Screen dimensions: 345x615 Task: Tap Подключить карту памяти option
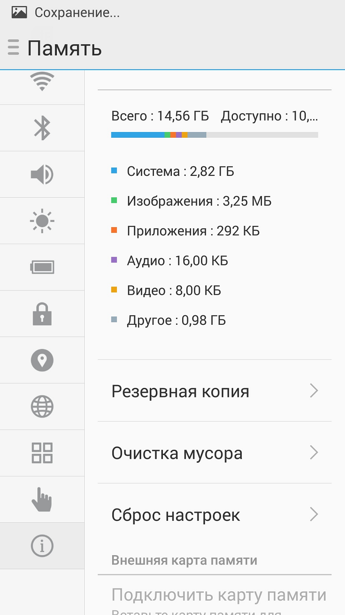tap(219, 595)
